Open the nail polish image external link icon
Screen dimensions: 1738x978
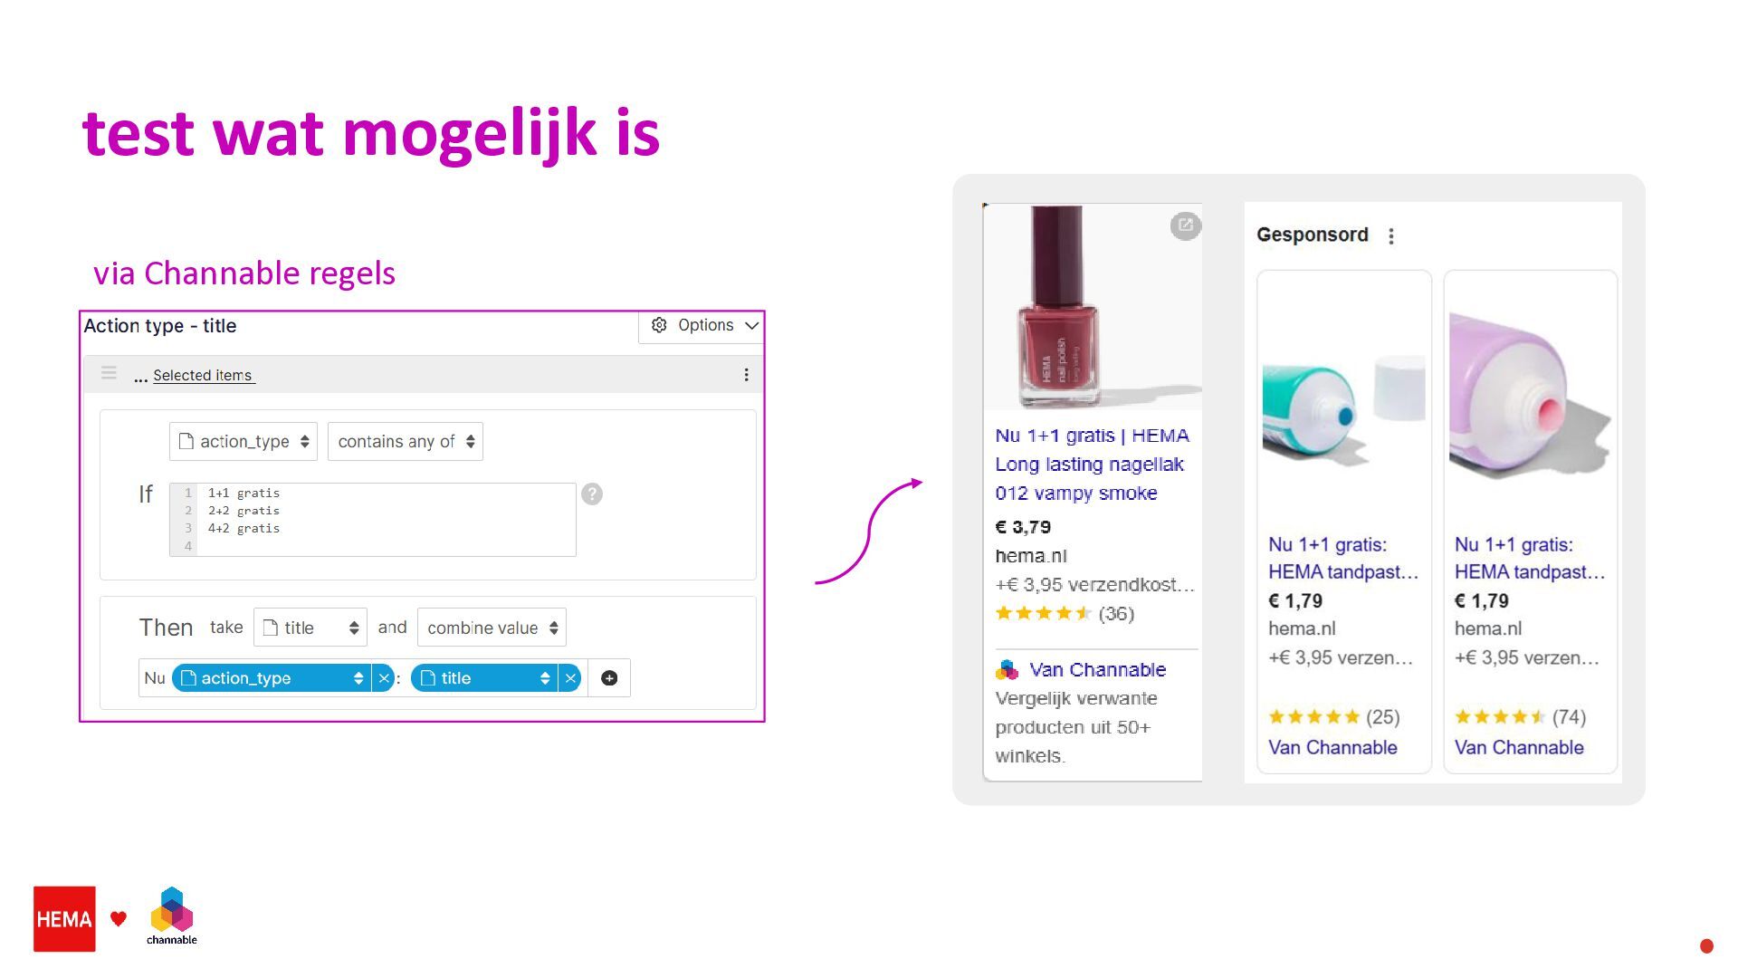pyautogui.click(x=1185, y=225)
